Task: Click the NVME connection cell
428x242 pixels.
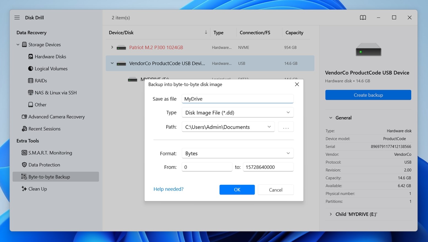Action: (244, 47)
